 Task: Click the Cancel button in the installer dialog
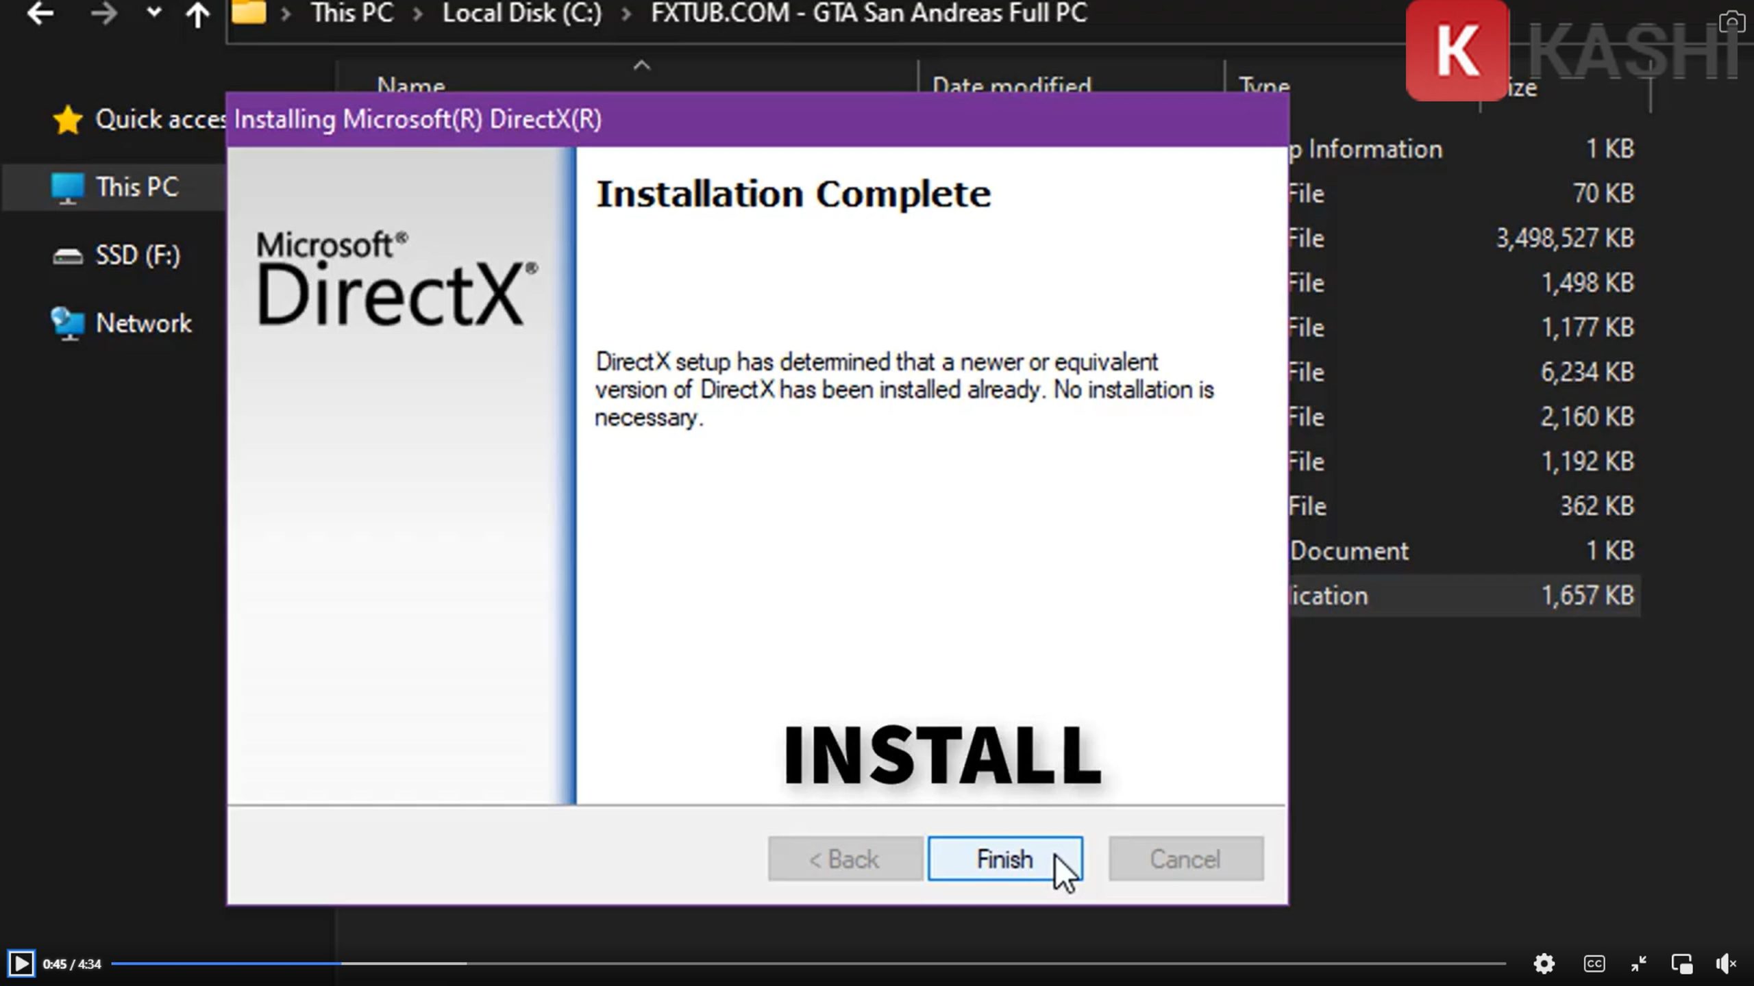(x=1185, y=859)
